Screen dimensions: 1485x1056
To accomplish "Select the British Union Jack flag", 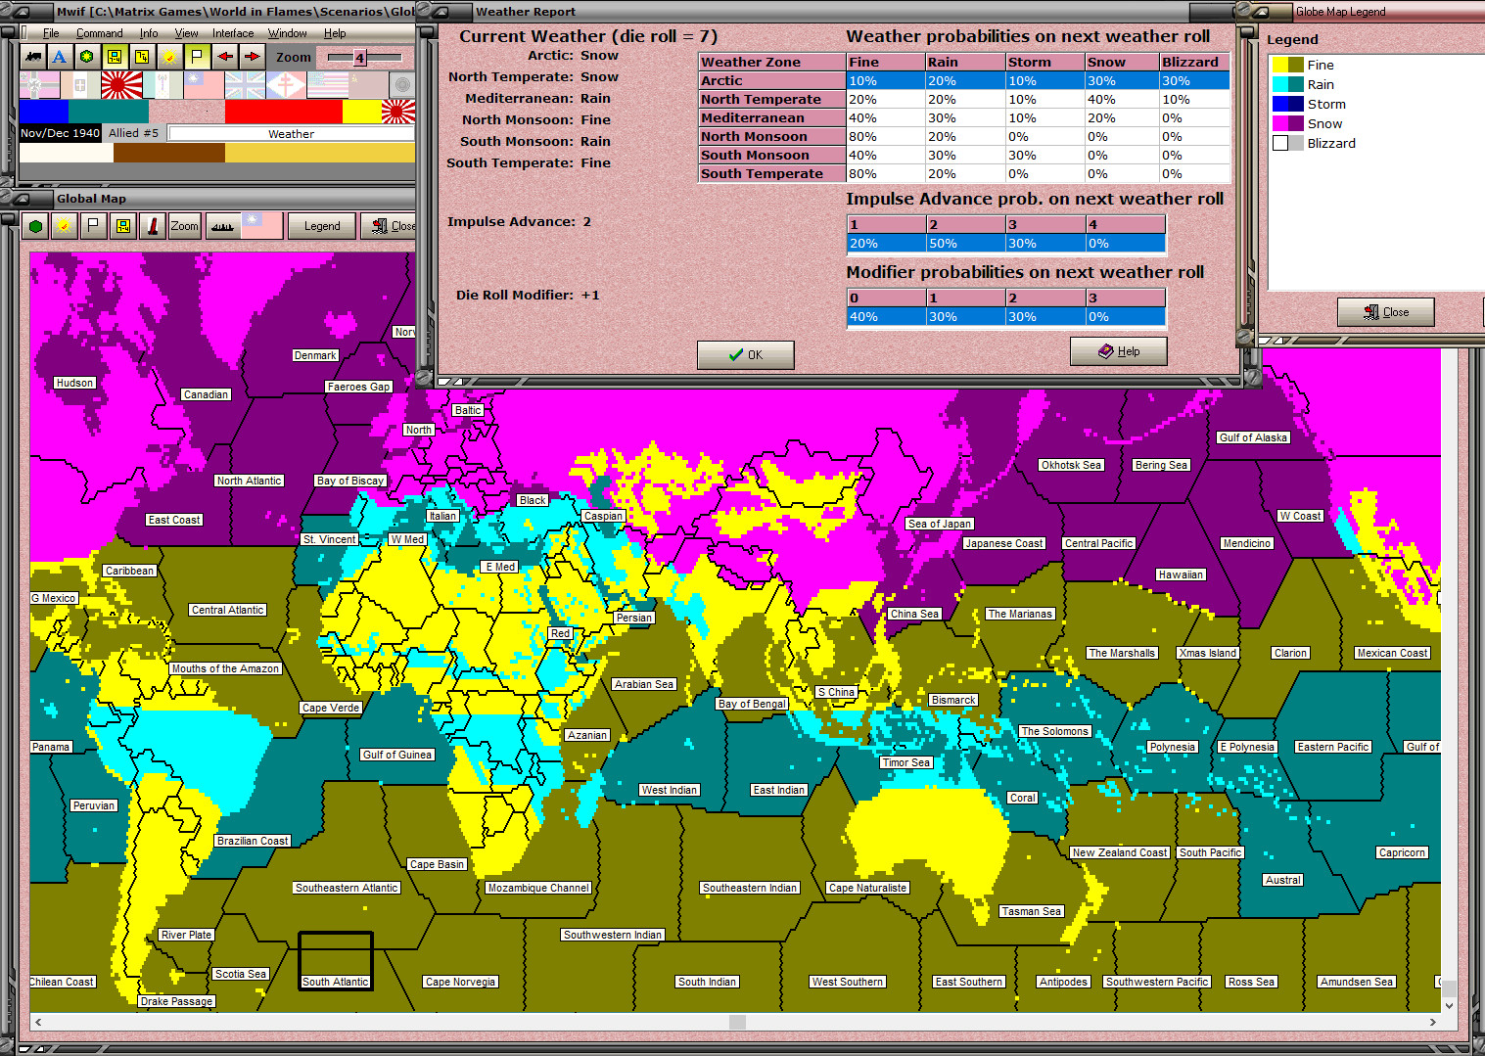I will (x=245, y=85).
